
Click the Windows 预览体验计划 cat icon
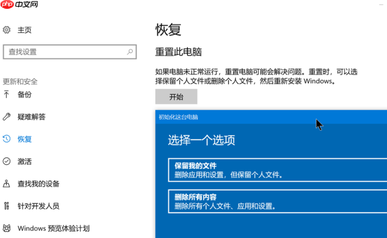[7, 228]
